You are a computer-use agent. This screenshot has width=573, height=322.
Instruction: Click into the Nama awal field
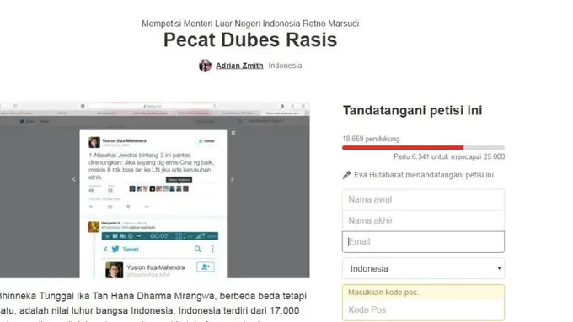[423, 199]
